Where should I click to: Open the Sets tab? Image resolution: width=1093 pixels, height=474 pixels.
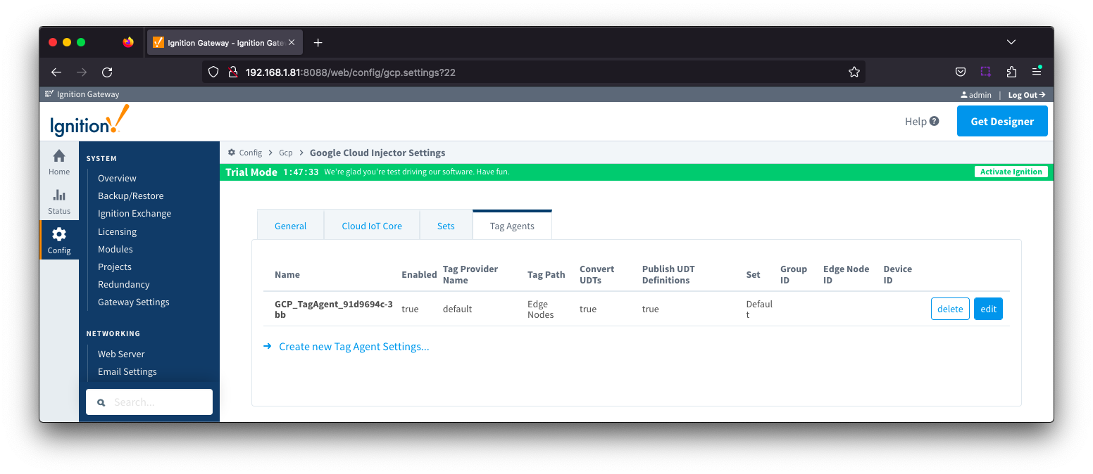pyautogui.click(x=446, y=226)
